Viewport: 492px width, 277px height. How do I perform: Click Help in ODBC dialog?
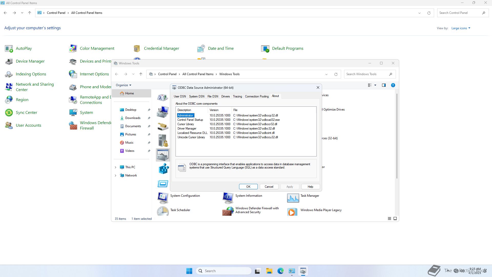[310, 187]
